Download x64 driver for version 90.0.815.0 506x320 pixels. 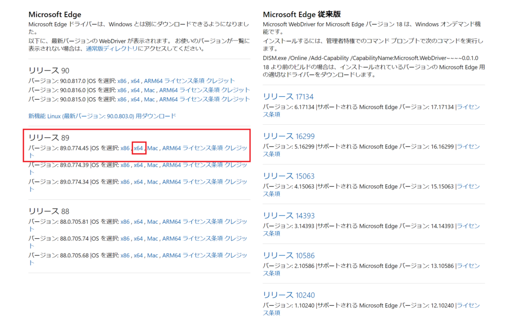click(x=135, y=100)
